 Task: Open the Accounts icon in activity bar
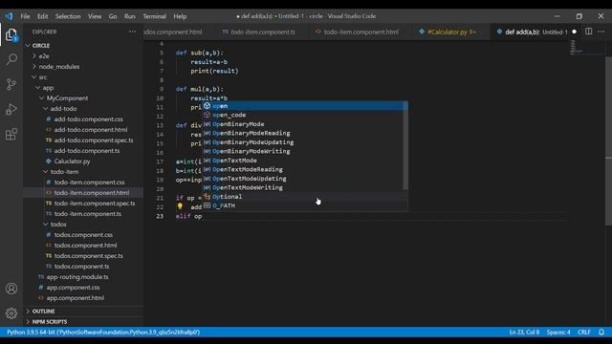pos(11,289)
